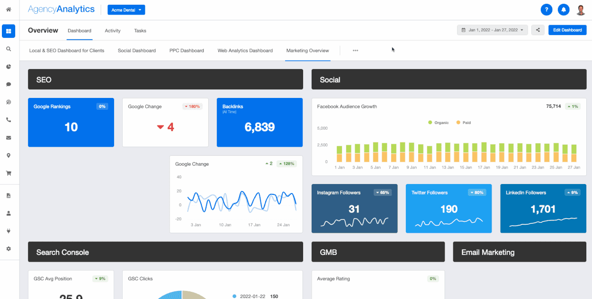The height and width of the screenshot is (299, 592).
Task: Open the more dashboards ellipsis menu
Action: click(x=355, y=50)
